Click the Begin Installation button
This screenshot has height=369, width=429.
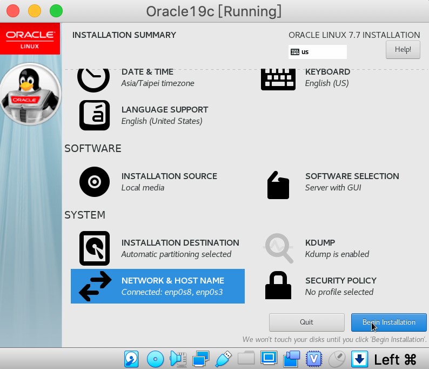389,322
